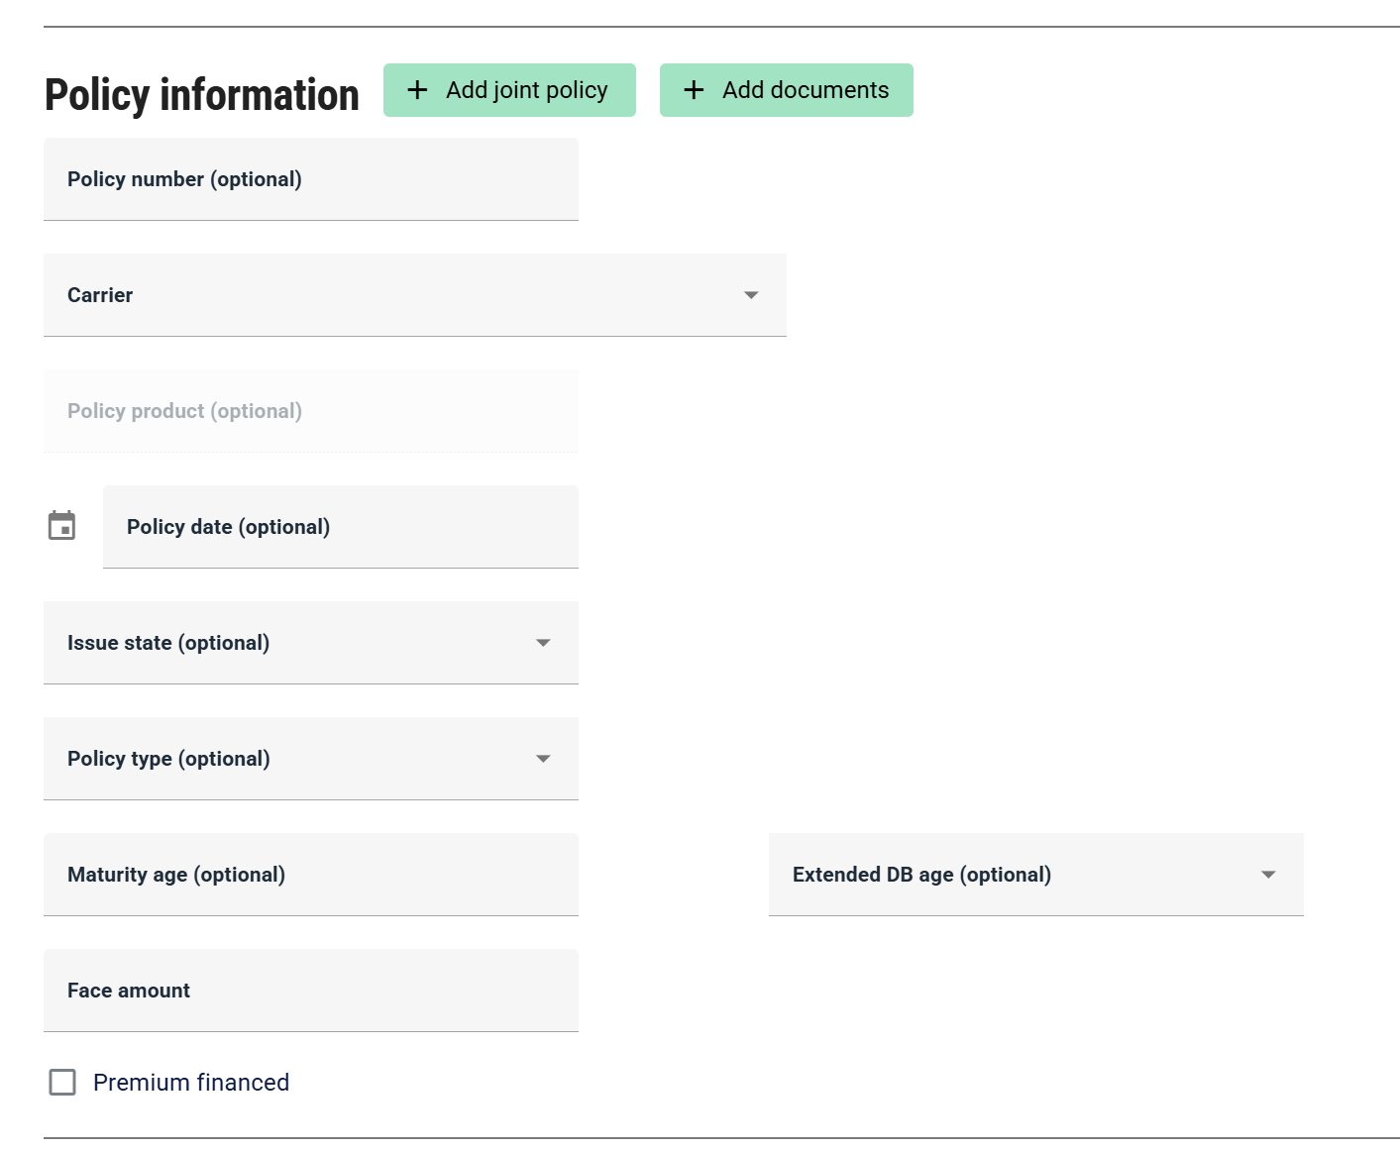1400x1152 pixels.
Task: Click the Premium financed label text
Action: [191, 1082]
